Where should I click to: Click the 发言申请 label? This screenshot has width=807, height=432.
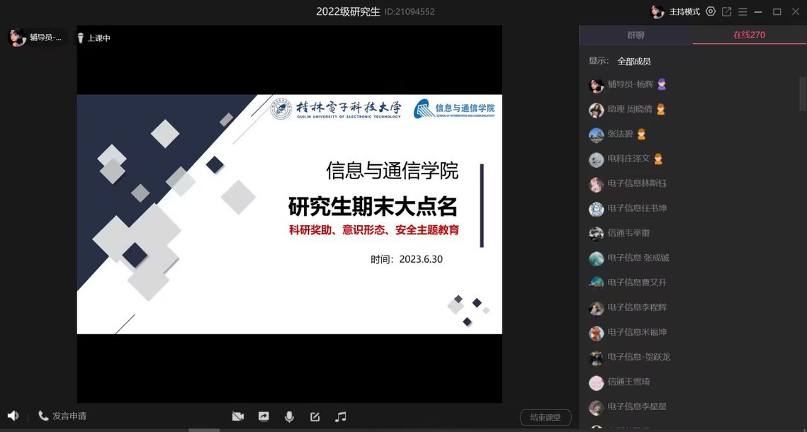[x=69, y=416]
